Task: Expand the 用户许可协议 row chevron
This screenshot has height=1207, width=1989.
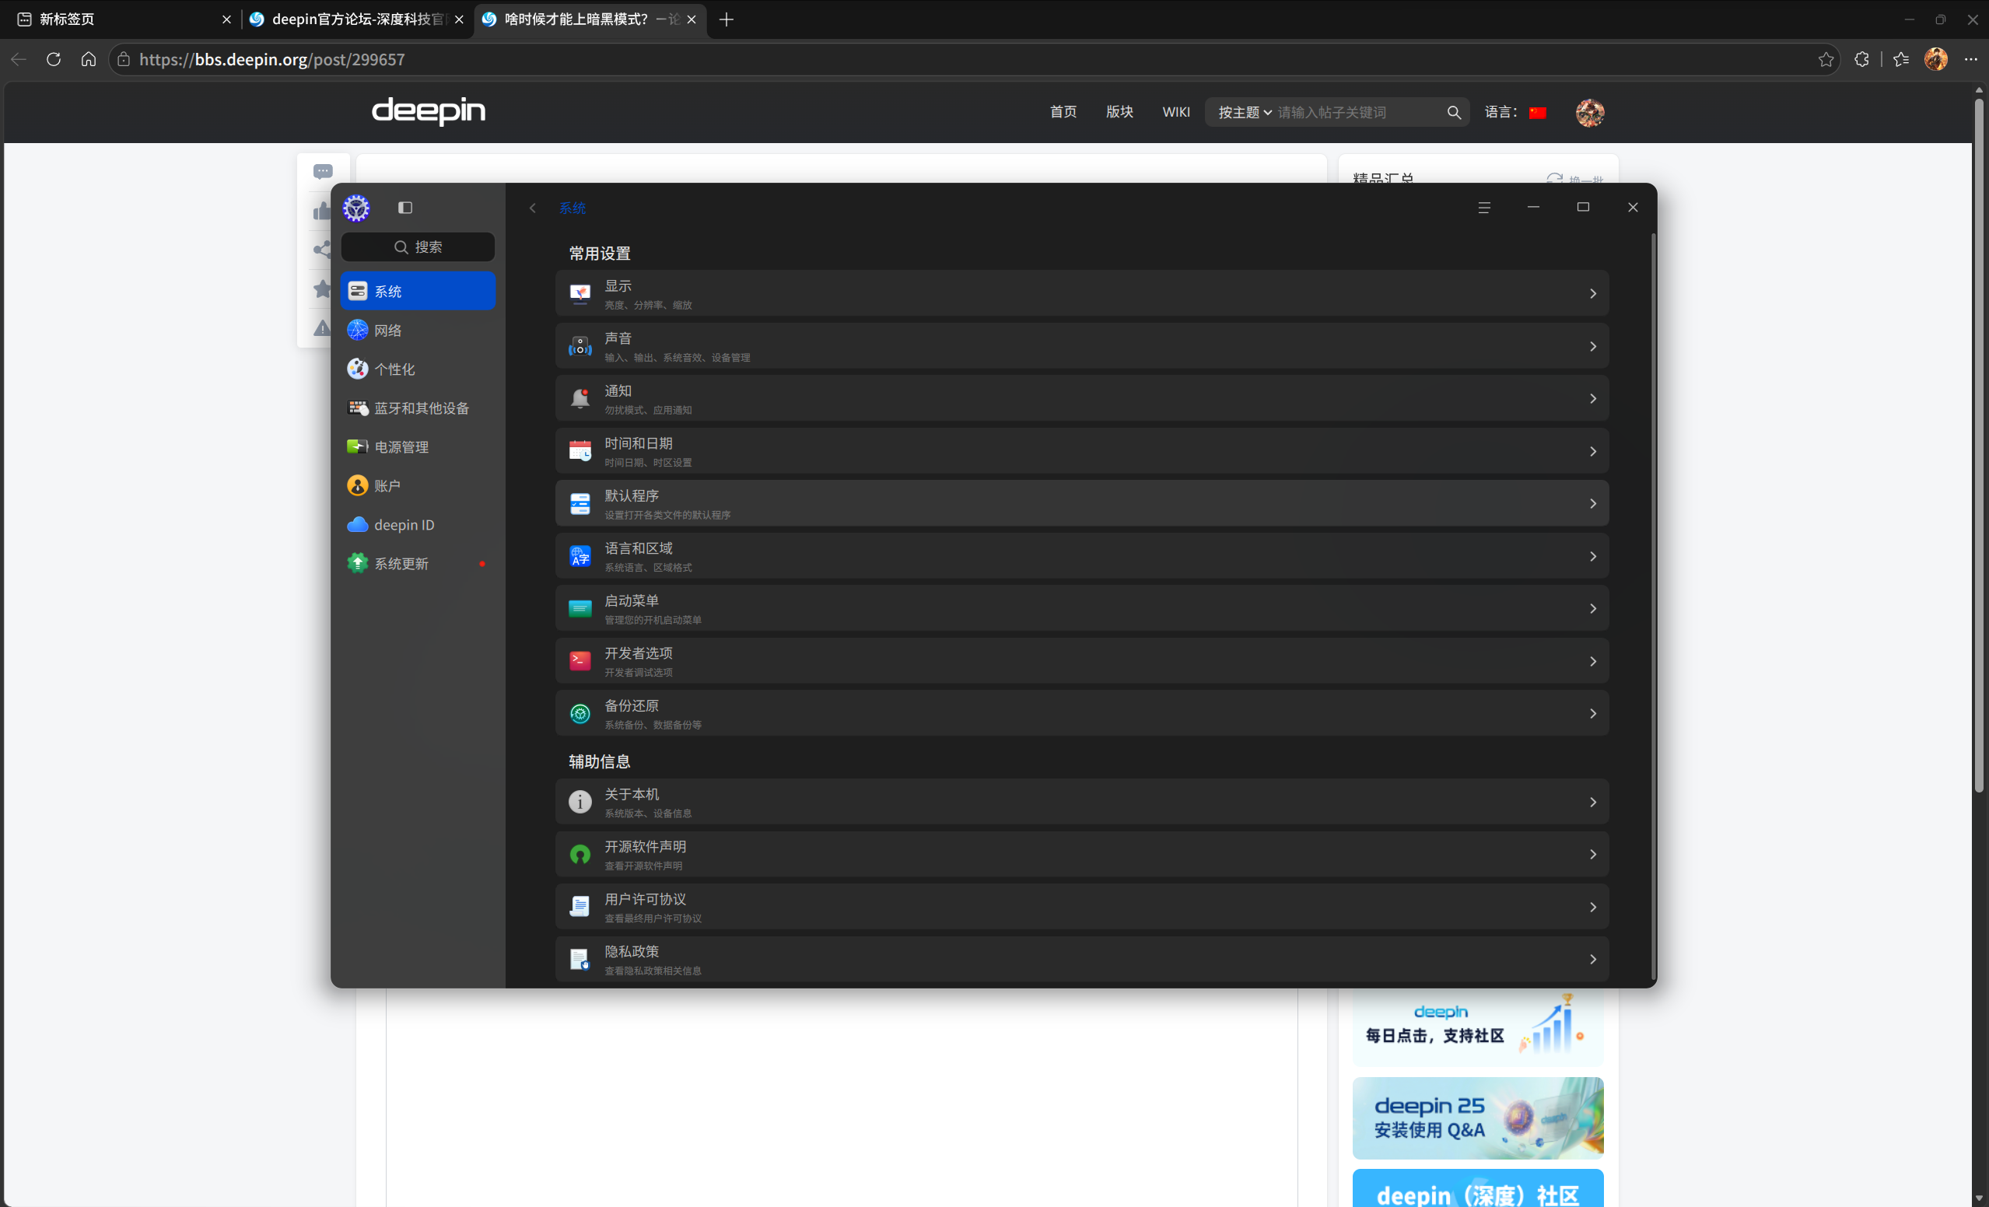Action: [x=1592, y=907]
